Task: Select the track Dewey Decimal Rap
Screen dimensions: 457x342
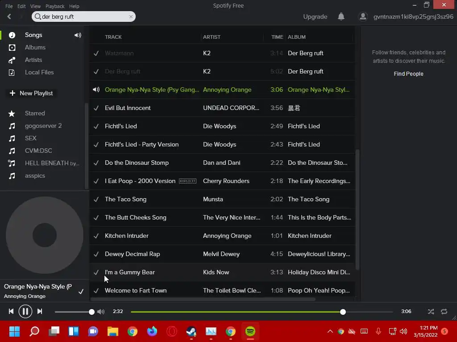Action: [x=132, y=254]
